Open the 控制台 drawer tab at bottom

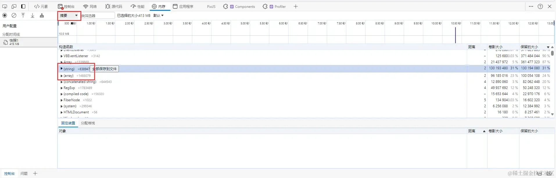9,173
